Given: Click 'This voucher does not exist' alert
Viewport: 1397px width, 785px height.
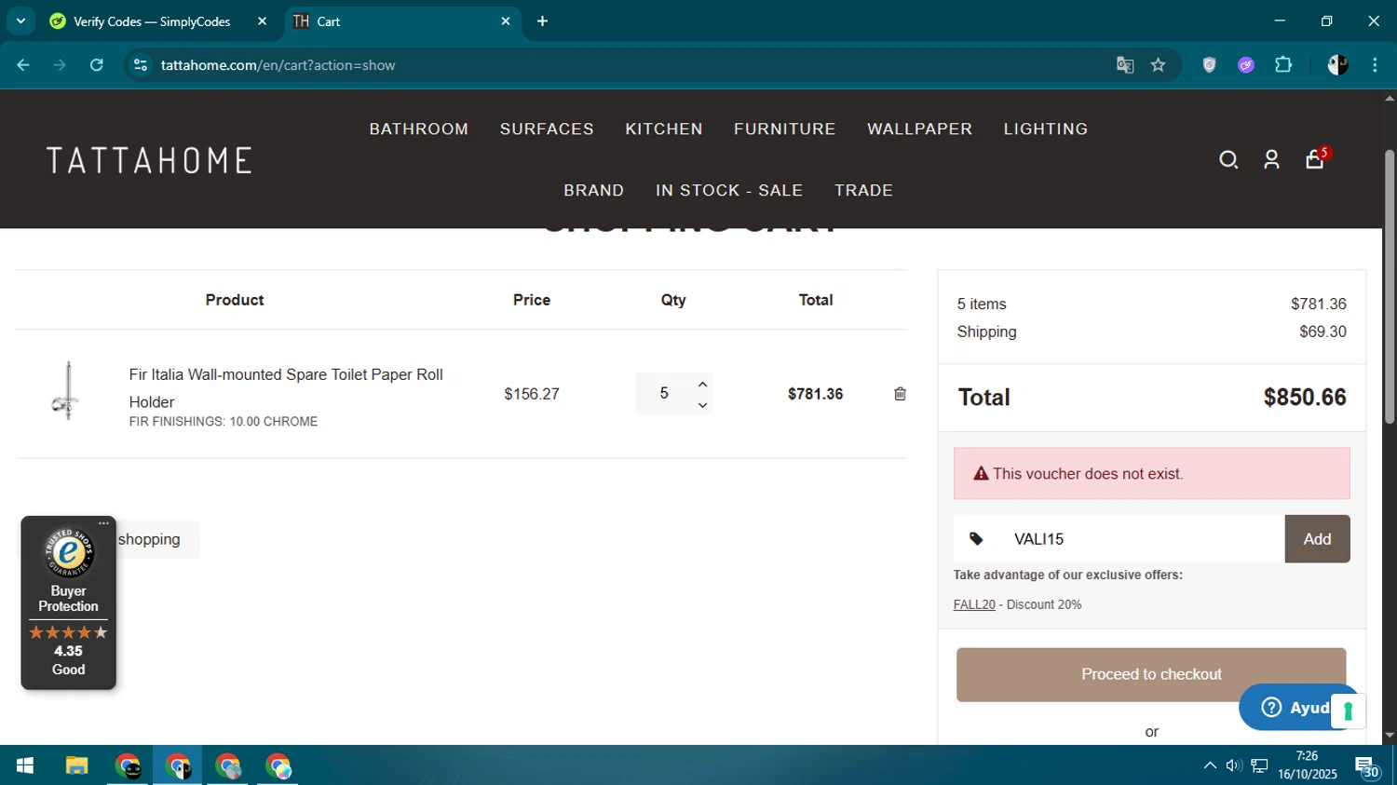Looking at the screenshot, I should tap(1151, 474).
